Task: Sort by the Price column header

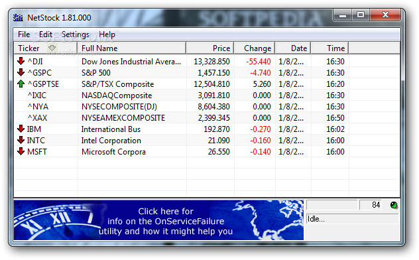Action: [x=210, y=48]
